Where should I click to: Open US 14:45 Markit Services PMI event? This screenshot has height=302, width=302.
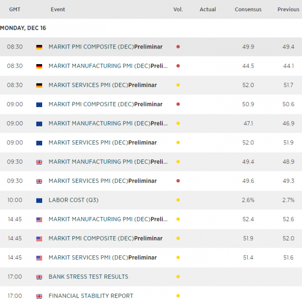(102, 257)
